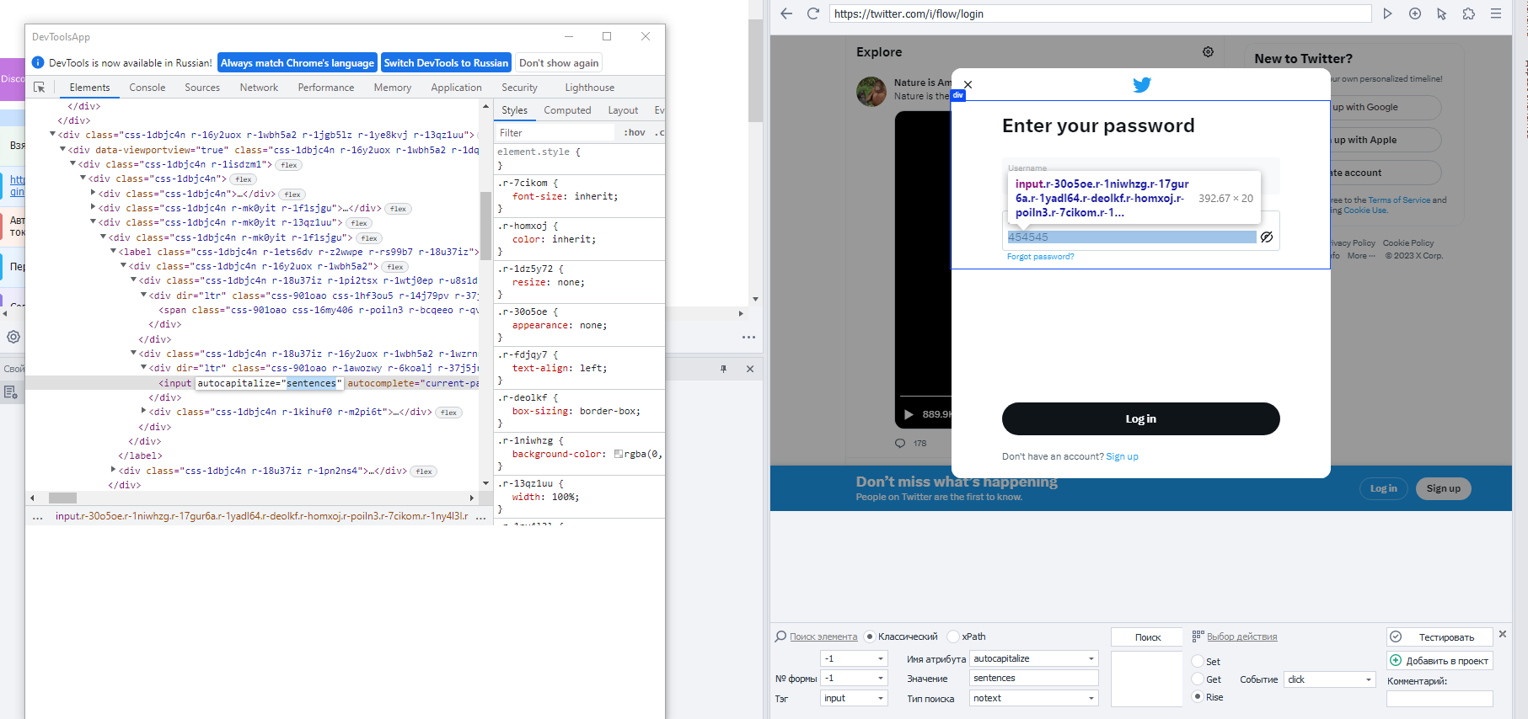
Task: Click the three-dots overflow icon below the scrollbar
Action: tap(748, 337)
